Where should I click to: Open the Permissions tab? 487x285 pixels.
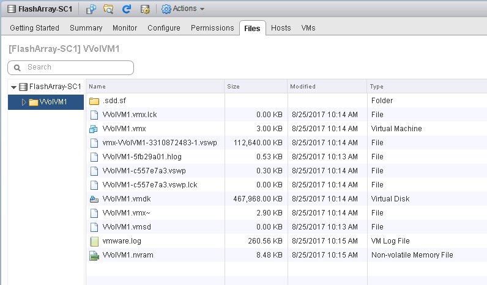click(x=212, y=28)
